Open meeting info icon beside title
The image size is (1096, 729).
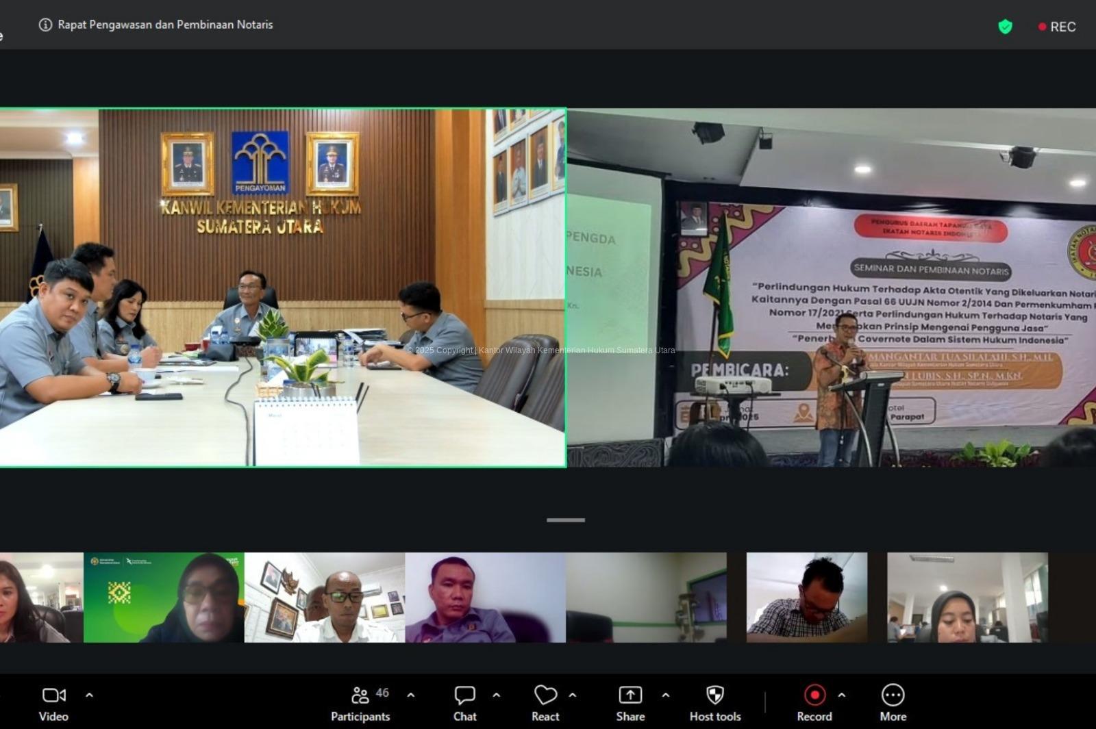[45, 25]
